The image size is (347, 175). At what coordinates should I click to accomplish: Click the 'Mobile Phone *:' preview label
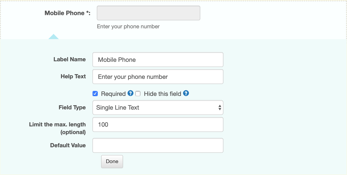click(67, 13)
